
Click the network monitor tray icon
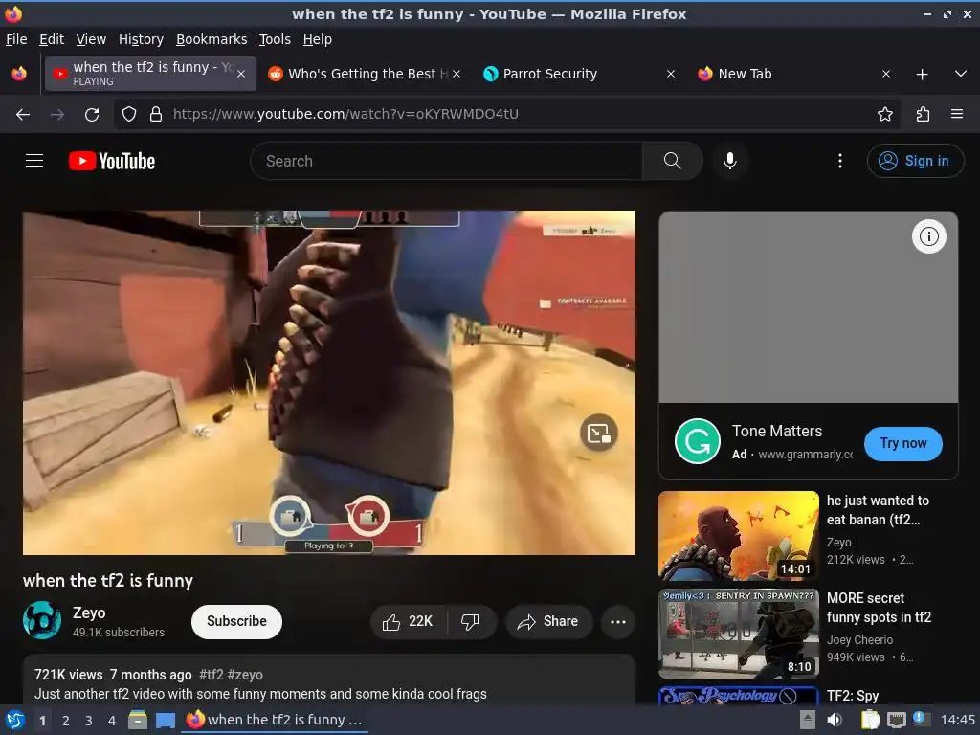(x=896, y=720)
